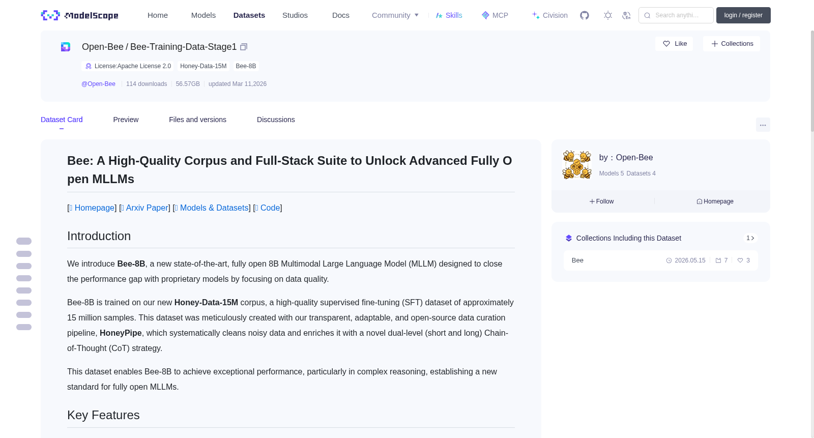This screenshot has height=438, width=814.
Task: Open the Bee collection entry
Action: click(x=660, y=260)
